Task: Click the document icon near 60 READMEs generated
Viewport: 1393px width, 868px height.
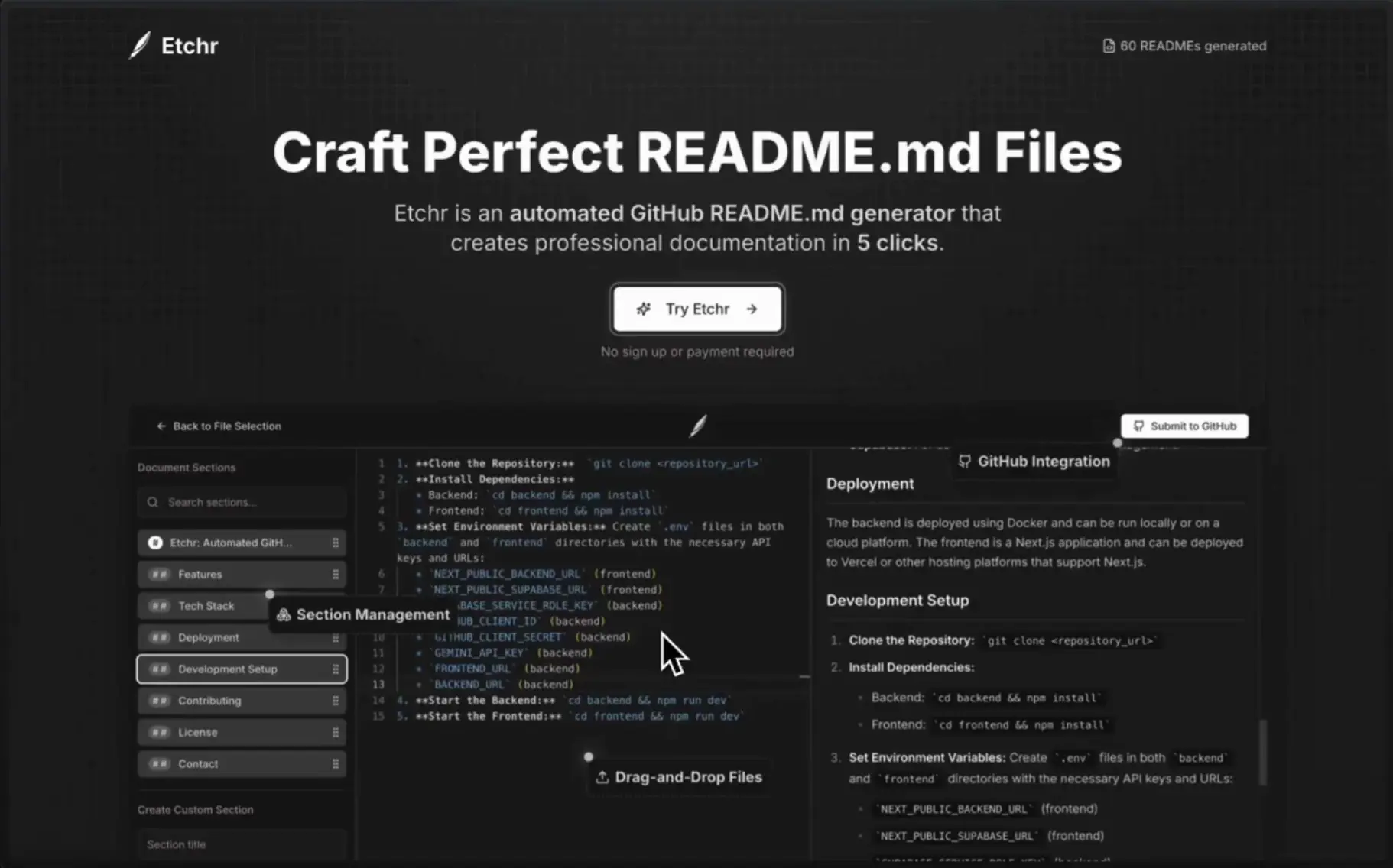Action: click(x=1109, y=45)
